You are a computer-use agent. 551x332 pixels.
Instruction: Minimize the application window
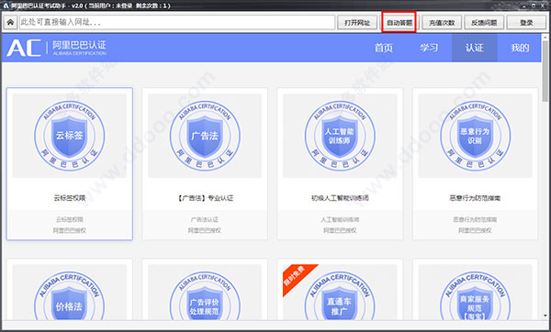pos(525,6)
